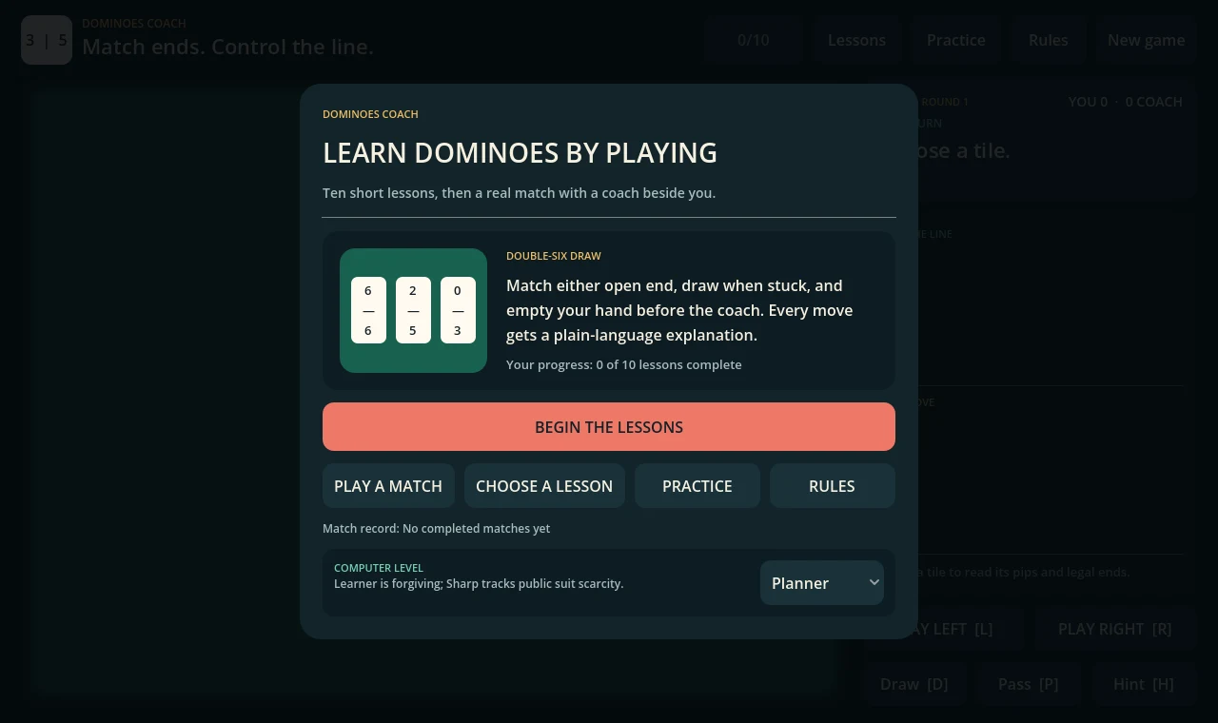Click the 2-5 domino tile illustration
Image resolution: width=1218 pixels, height=723 pixels.
tap(413, 310)
